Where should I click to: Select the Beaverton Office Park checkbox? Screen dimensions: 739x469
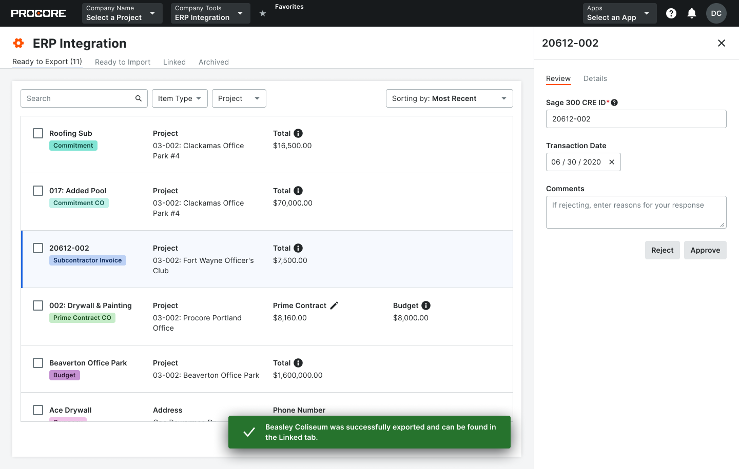[38, 363]
